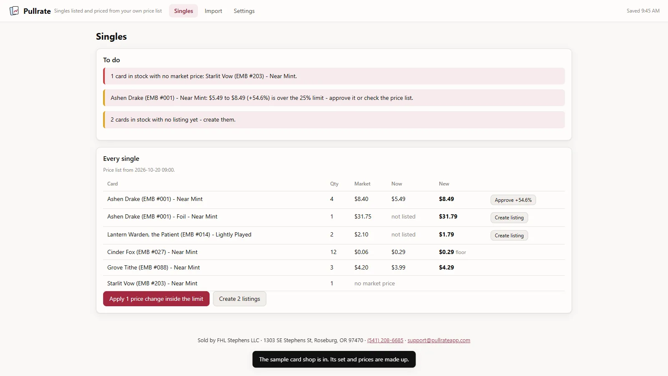Select the Ashen Drake over 25% limit alert
This screenshot has width=668, height=376.
point(334,98)
